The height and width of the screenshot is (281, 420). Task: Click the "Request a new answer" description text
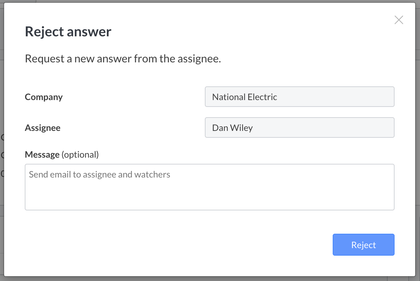[123, 59]
